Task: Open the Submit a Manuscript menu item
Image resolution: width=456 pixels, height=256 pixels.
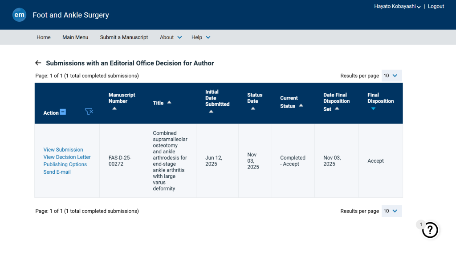Action: 124,37
